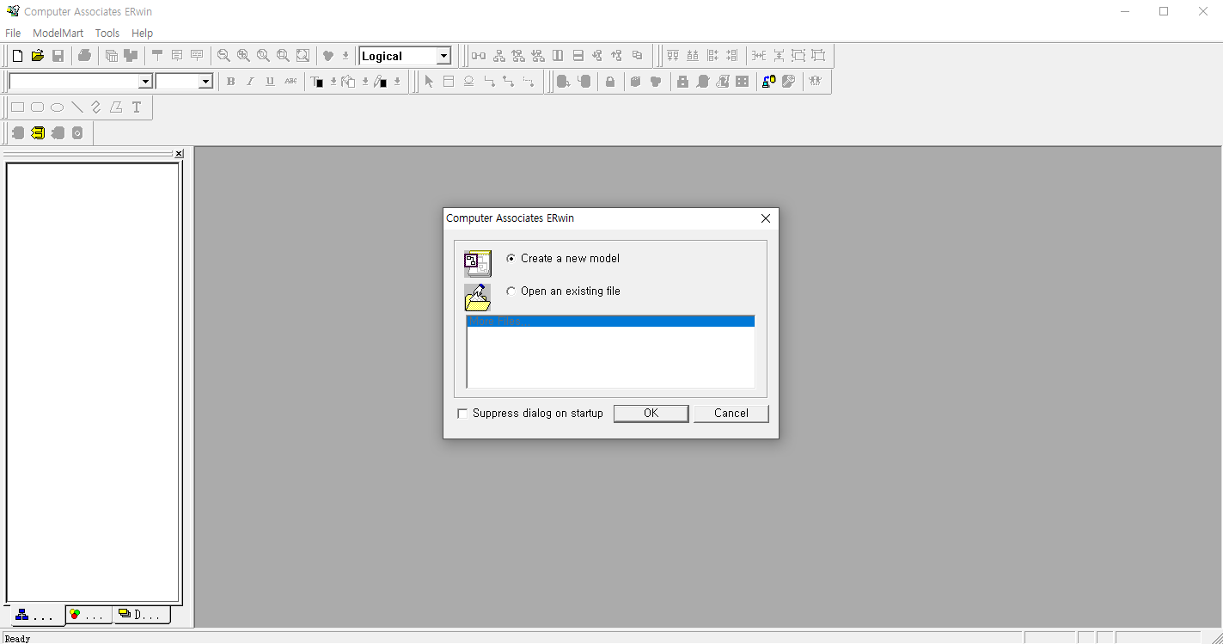Select the arrow pointer Select tool
The width and height of the screenshot is (1223, 644).
pos(429,82)
